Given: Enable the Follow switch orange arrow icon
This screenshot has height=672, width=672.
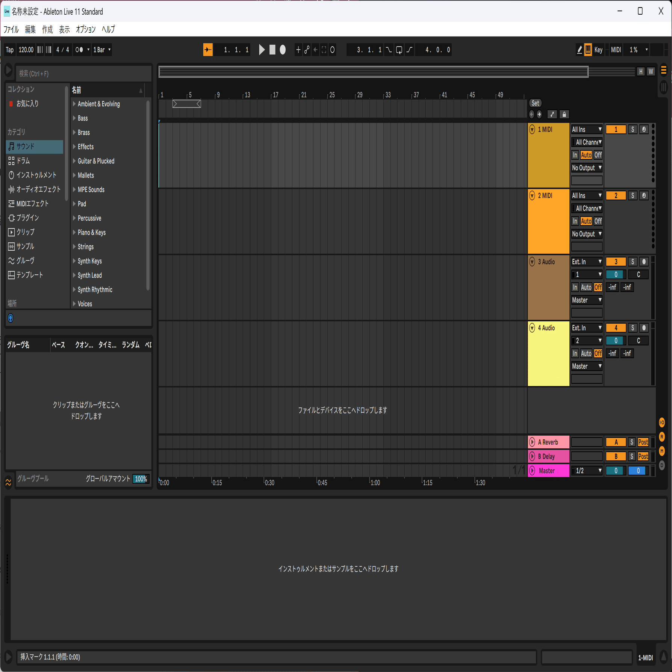Looking at the screenshot, I should pos(208,50).
